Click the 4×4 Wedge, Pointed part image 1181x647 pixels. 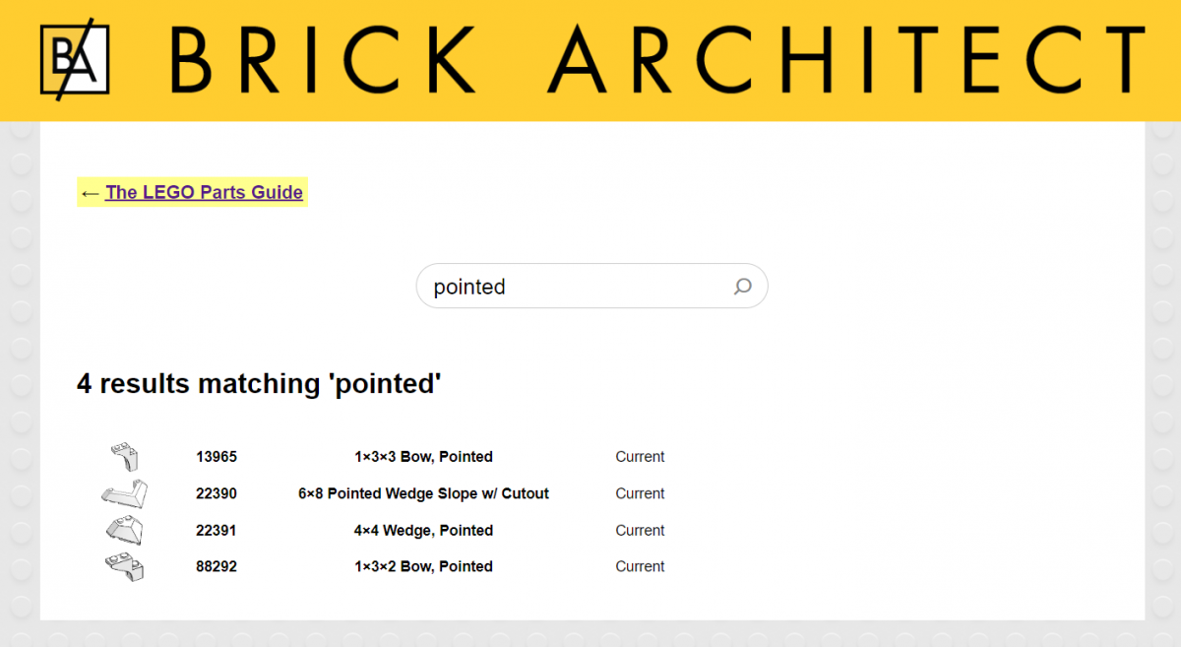click(x=126, y=530)
